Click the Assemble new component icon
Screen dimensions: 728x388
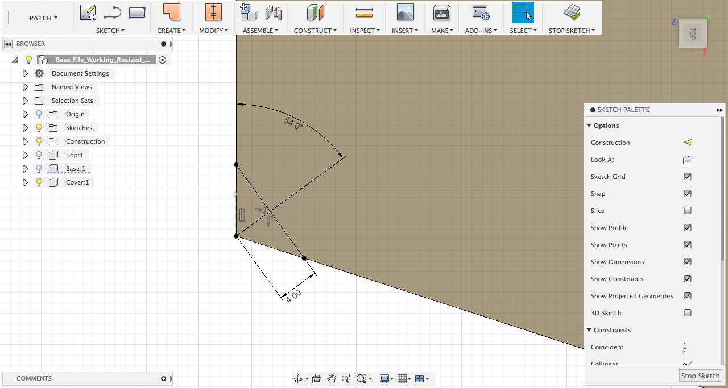coord(249,12)
